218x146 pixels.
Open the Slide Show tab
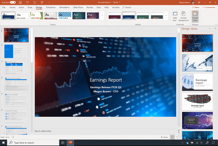point(78,7)
